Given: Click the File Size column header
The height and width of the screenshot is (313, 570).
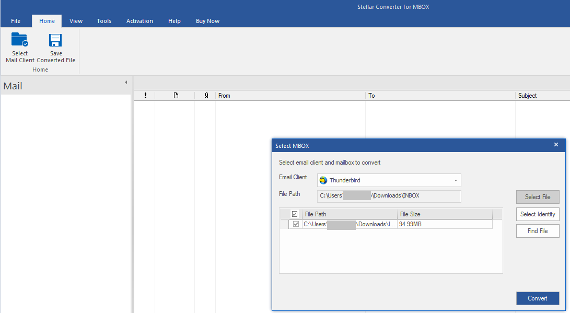Looking at the screenshot, I should point(445,214).
